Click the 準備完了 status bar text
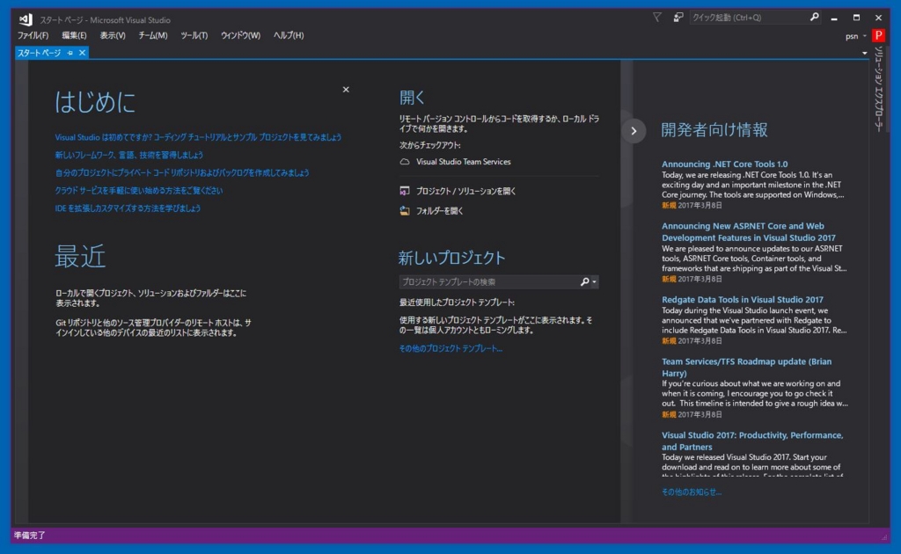 click(x=30, y=535)
